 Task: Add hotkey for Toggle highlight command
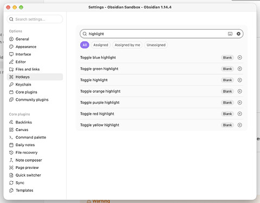coord(239,80)
